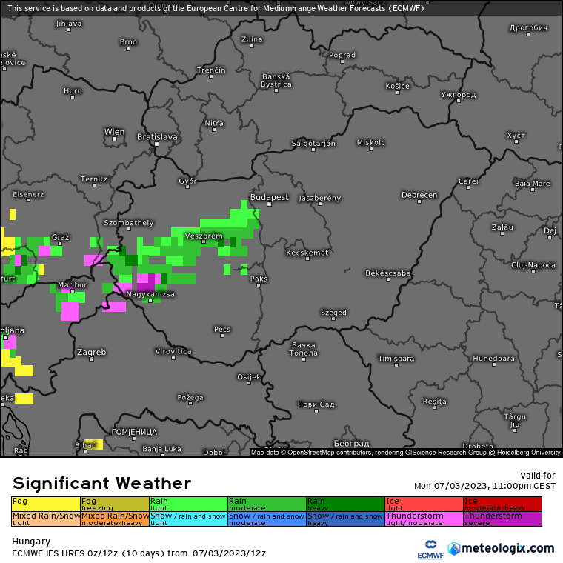Viewport: 563px width, 563px height.
Task: Click the OpenStreetMap contributors attribution text
Action: click(x=323, y=452)
